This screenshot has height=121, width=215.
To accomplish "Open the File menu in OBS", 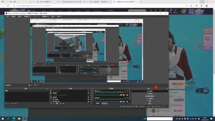I will click(8, 16).
